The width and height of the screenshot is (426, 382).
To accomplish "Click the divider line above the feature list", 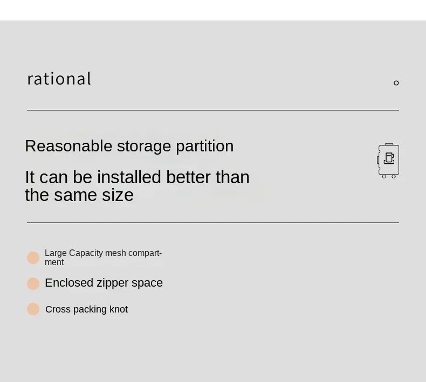I will (212, 223).
